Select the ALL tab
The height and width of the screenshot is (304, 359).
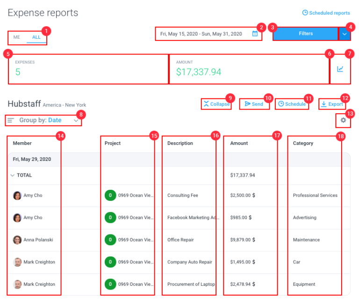pyautogui.click(x=36, y=37)
